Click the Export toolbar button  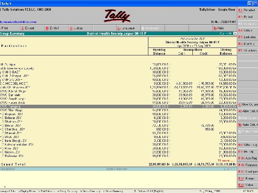(x=32, y=28)
